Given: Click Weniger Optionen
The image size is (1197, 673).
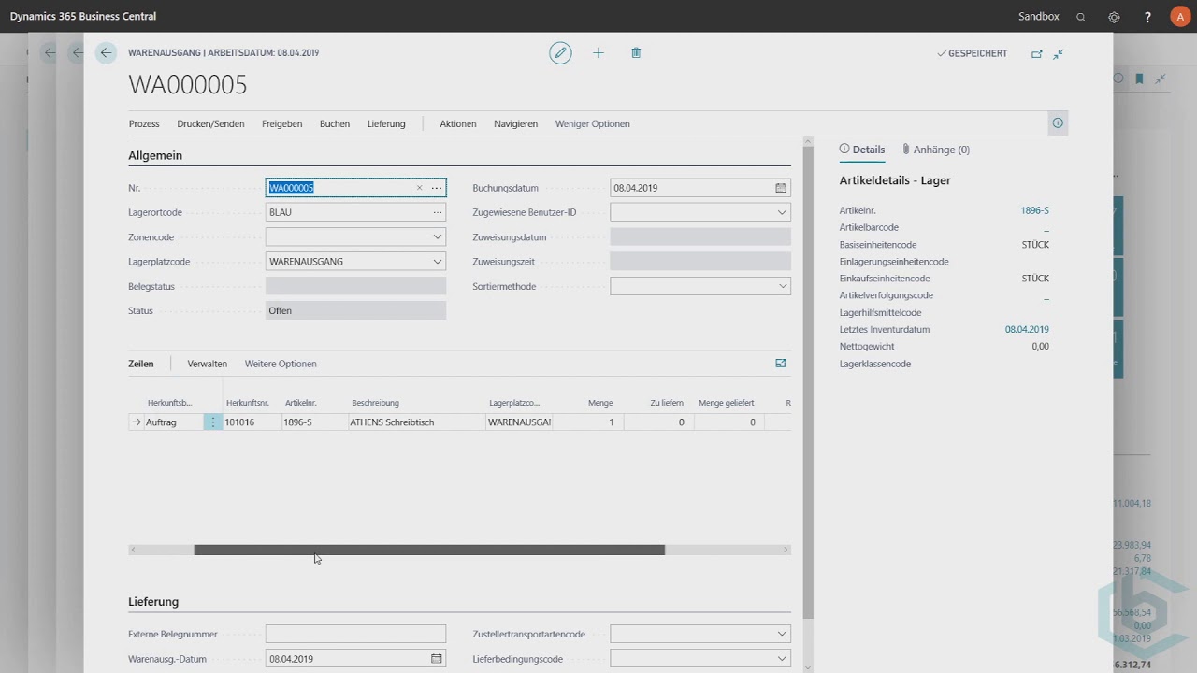Looking at the screenshot, I should point(592,123).
